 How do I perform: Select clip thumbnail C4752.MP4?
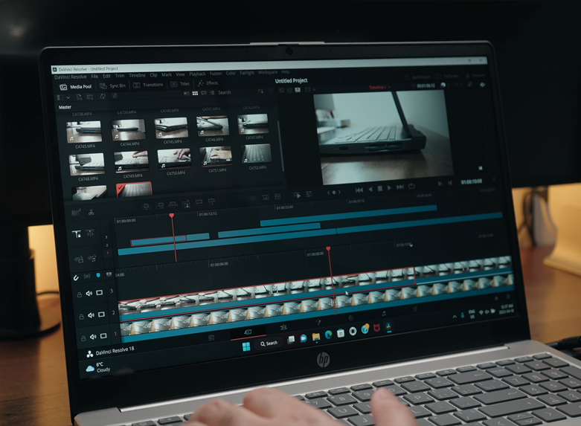tap(256, 154)
